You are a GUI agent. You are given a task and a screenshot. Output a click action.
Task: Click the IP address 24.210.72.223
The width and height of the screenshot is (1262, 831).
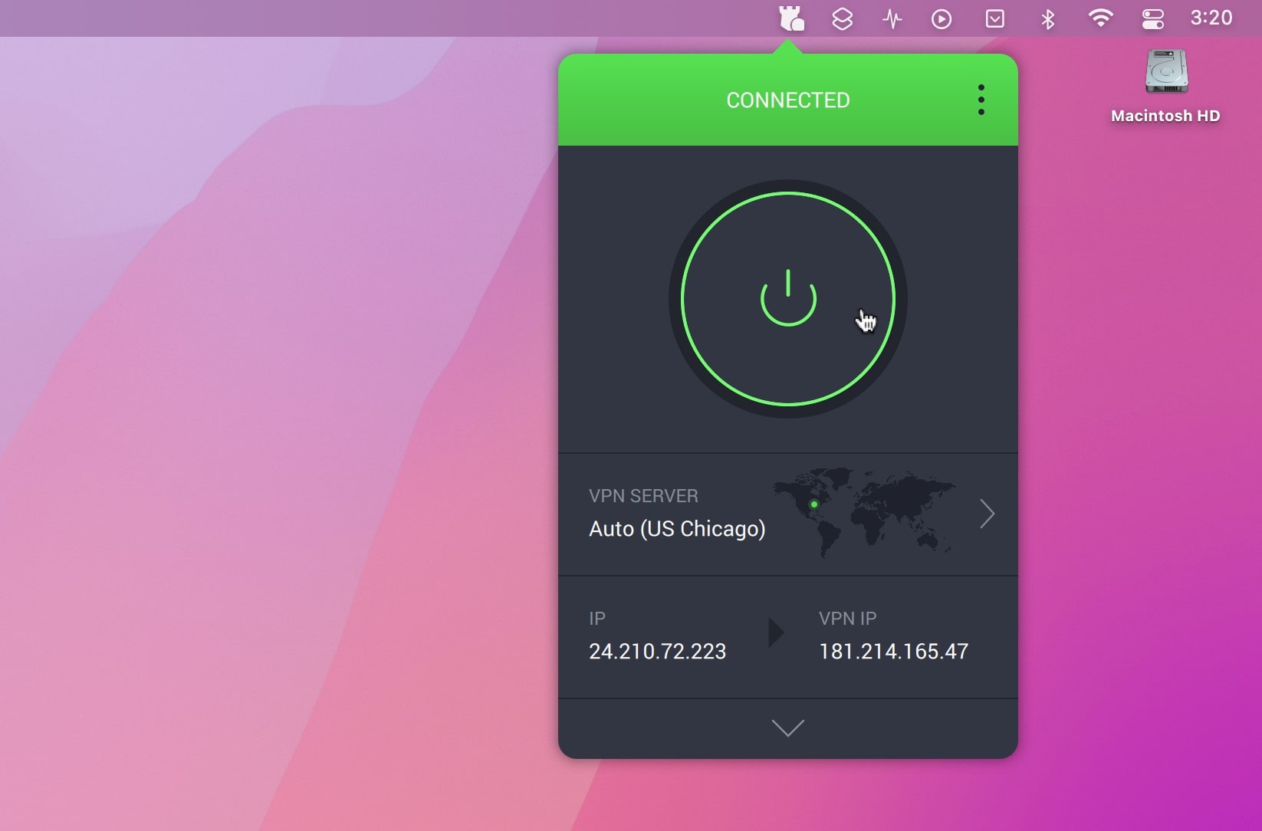pos(657,652)
